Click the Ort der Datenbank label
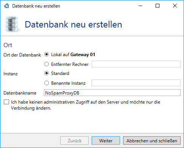Viewport: 184px width, 148px height. (22, 55)
